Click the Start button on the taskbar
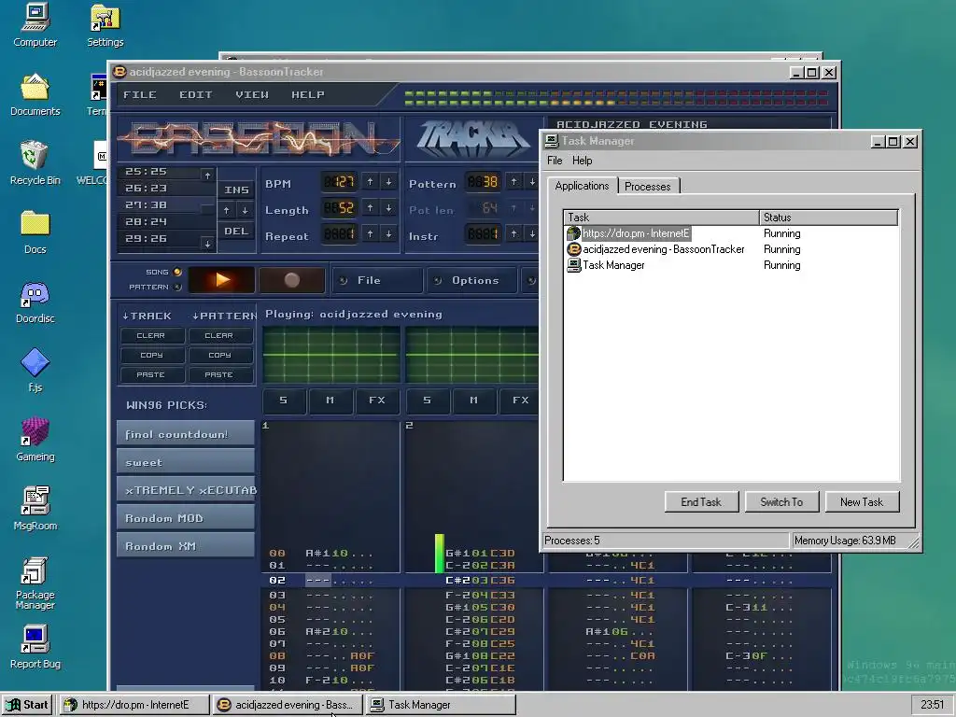This screenshot has height=717, width=956. (x=28, y=704)
